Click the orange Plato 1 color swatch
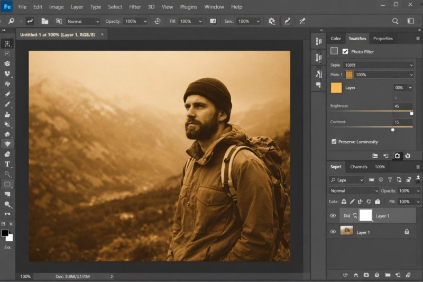Image resolution: width=423 pixels, height=282 pixels. point(349,75)
